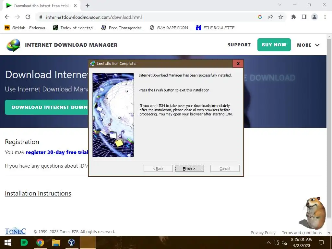
Task: Click the Cancel button in installer
Action: 225,169
